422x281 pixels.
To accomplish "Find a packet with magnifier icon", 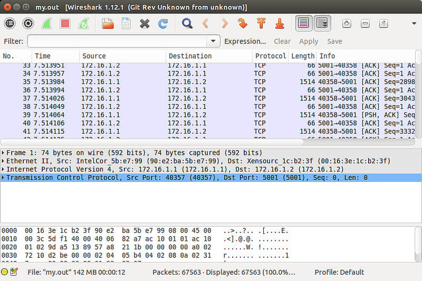I will pyautogui.click(x=187, y=23).
